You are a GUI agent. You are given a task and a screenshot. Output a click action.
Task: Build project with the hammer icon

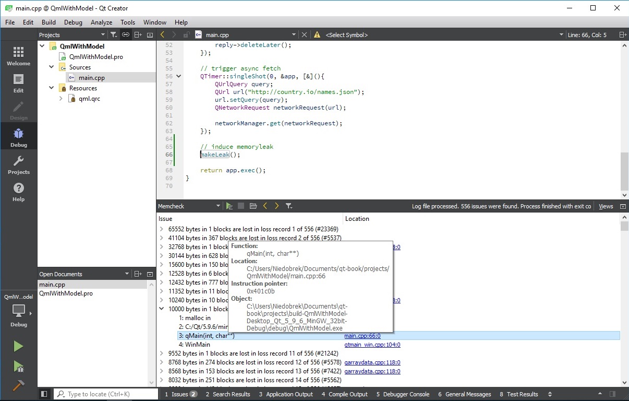tap(18, 385)
